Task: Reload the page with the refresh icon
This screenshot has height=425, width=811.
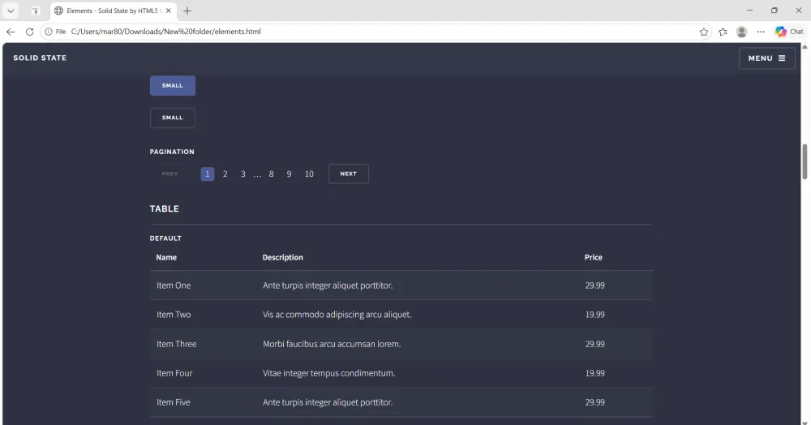Action: [29, 32]
